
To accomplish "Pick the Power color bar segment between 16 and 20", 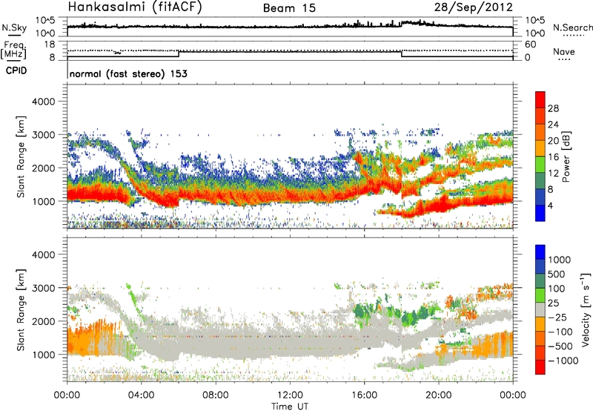I will pyautogui.click(x=540, y=148).
